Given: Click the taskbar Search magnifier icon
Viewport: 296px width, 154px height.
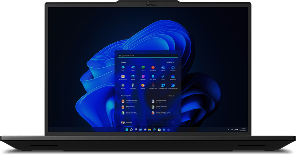Looking at the screenshot, I should click(x=132, y=130).
